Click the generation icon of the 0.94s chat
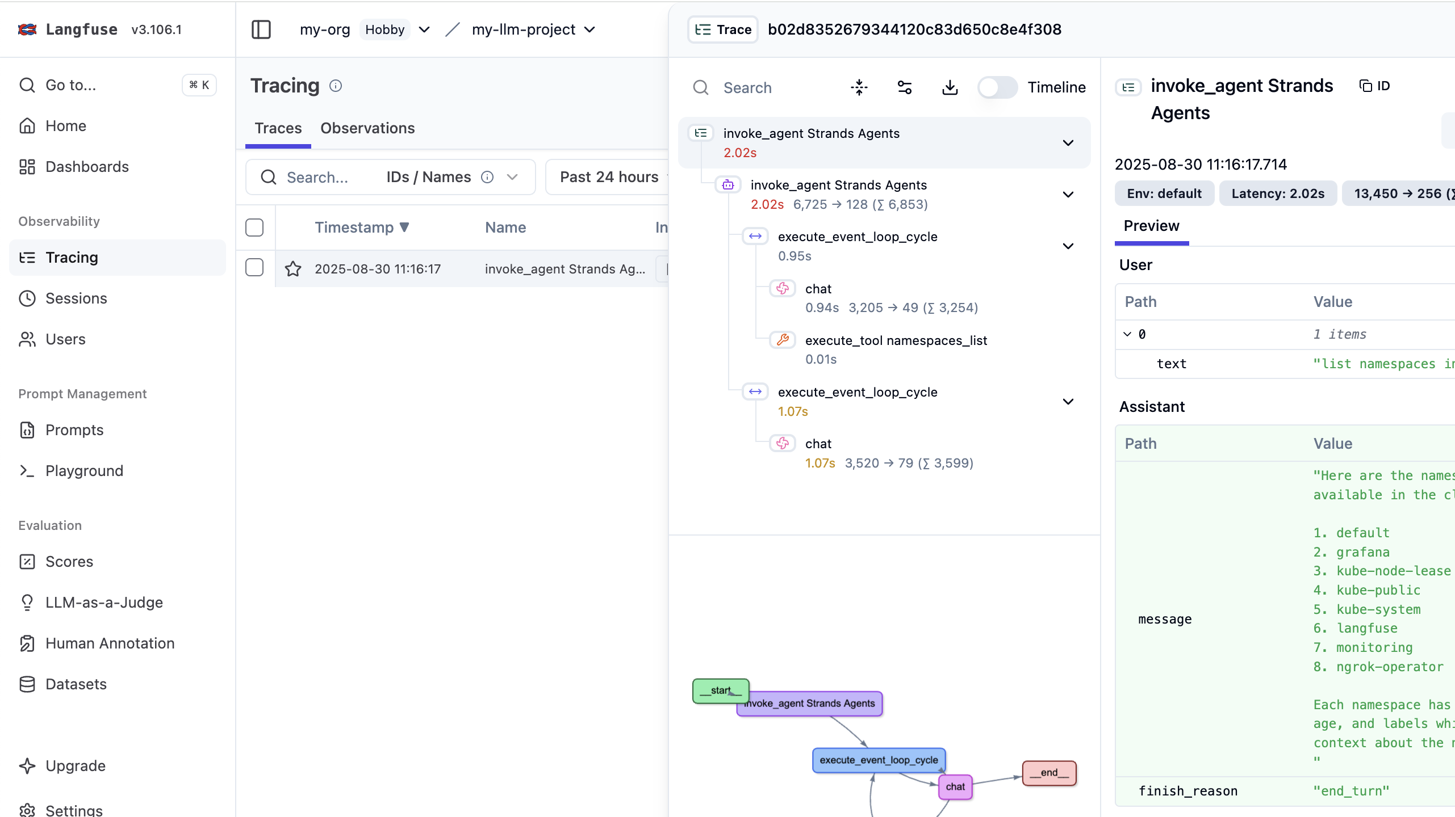This screenshot has height=817, width=1455. [783, 288]
